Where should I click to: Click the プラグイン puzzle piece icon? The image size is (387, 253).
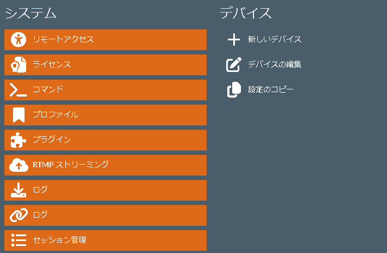[x=19, y=140]
